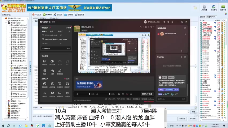Click the VIP hall banner link
This screenshot has width=228, height=128.
click(69, 8)
